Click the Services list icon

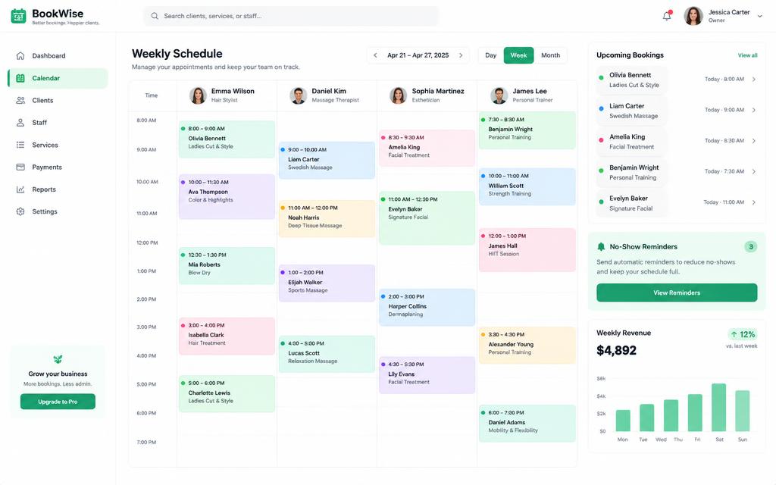pyautogui.click(x=20, y=145)
